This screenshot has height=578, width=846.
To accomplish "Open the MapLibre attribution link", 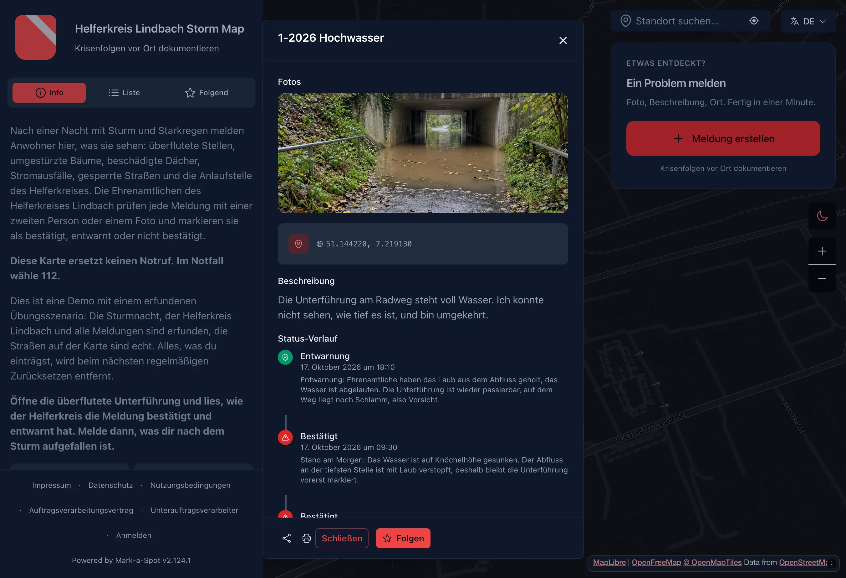I will tap(609, 562).
